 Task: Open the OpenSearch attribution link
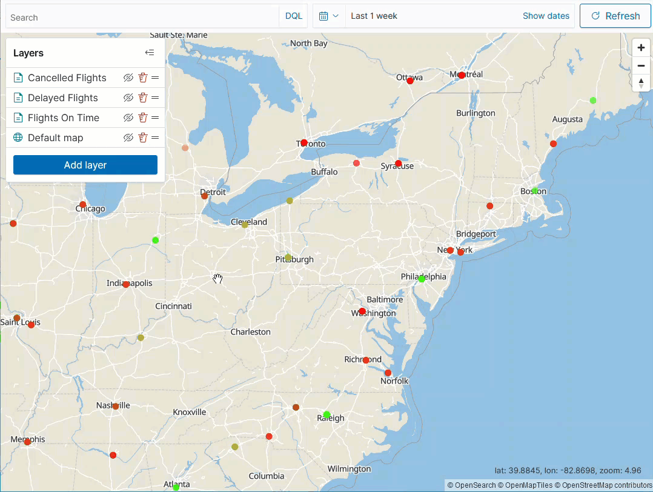click(471, 485)
